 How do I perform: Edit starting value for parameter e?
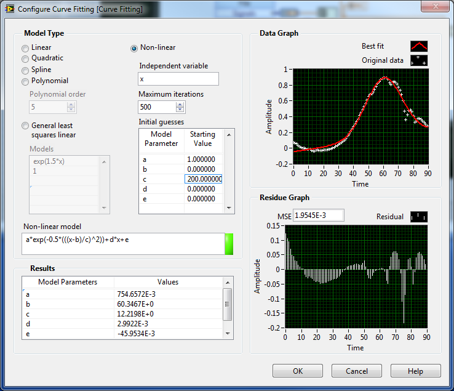tap(203, 199)
